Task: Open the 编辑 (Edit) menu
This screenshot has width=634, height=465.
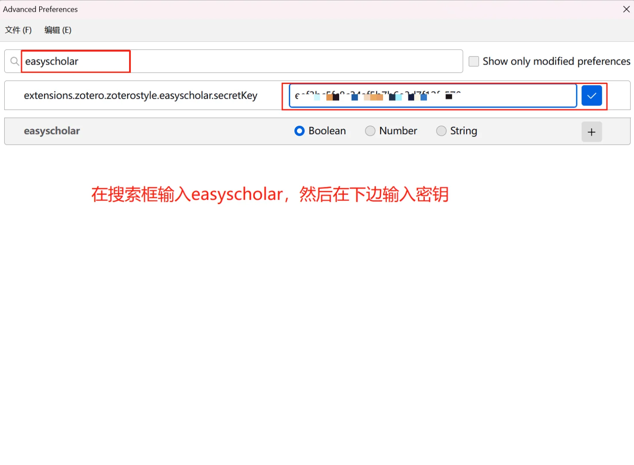Action: 58,30
